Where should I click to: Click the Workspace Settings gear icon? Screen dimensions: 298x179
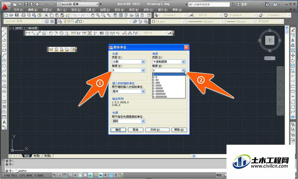coord(47,21)
